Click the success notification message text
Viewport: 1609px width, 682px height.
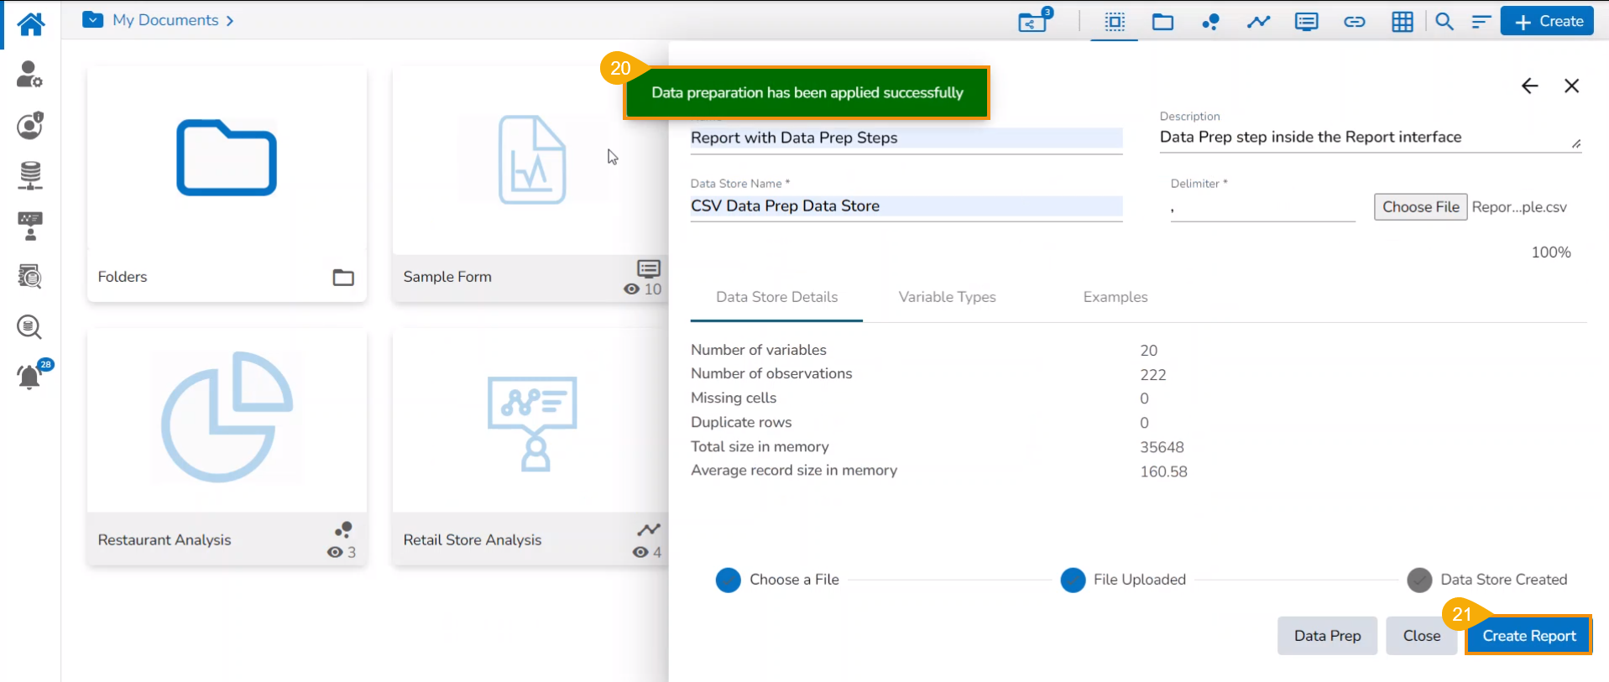click(807, 92)
